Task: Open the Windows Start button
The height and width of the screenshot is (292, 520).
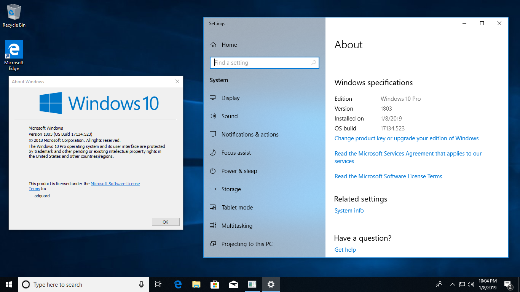Action: [x=9, y=284]
